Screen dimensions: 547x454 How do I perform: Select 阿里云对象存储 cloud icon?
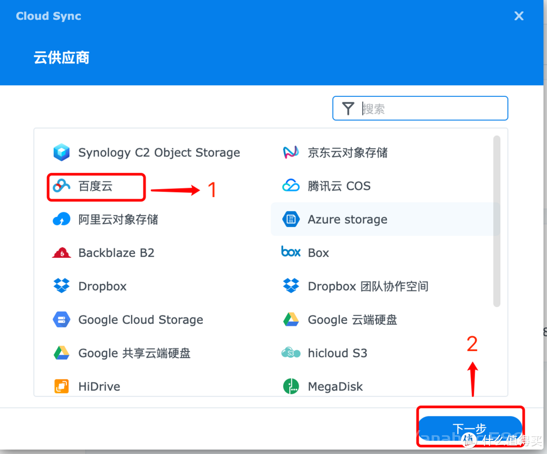click(61, 219)
